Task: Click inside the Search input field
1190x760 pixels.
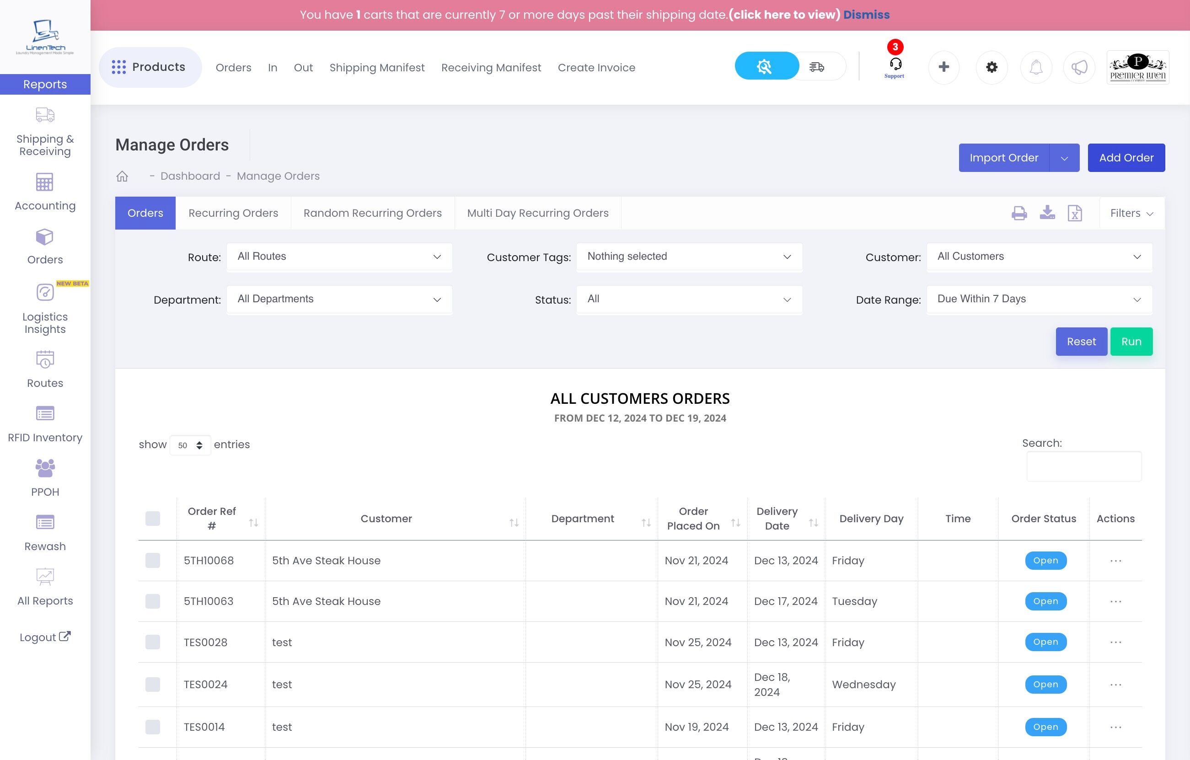Action: (1084, 466)
